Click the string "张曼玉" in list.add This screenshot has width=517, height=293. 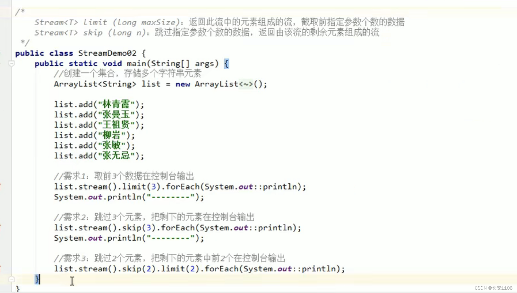[x=116, y=115]
